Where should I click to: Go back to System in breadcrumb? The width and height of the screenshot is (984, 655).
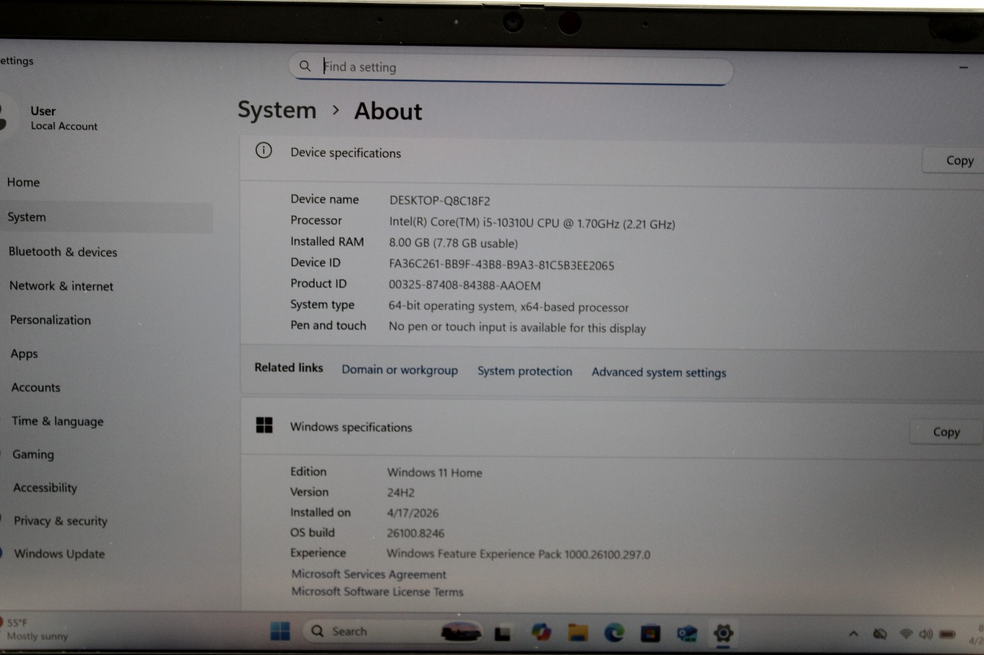(x=277, y=110)
